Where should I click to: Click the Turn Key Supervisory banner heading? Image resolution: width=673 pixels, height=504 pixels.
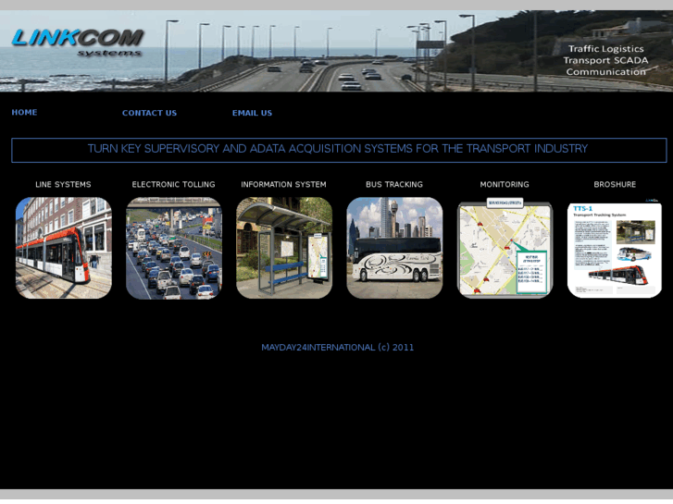point(339,150)
